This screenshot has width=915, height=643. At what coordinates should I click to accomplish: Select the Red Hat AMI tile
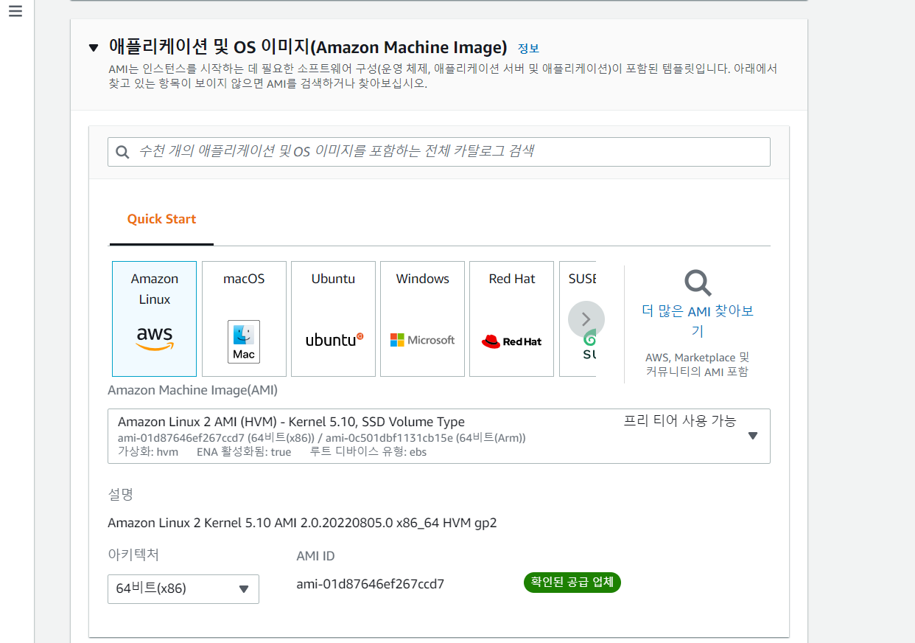click(x=511, y=319)
